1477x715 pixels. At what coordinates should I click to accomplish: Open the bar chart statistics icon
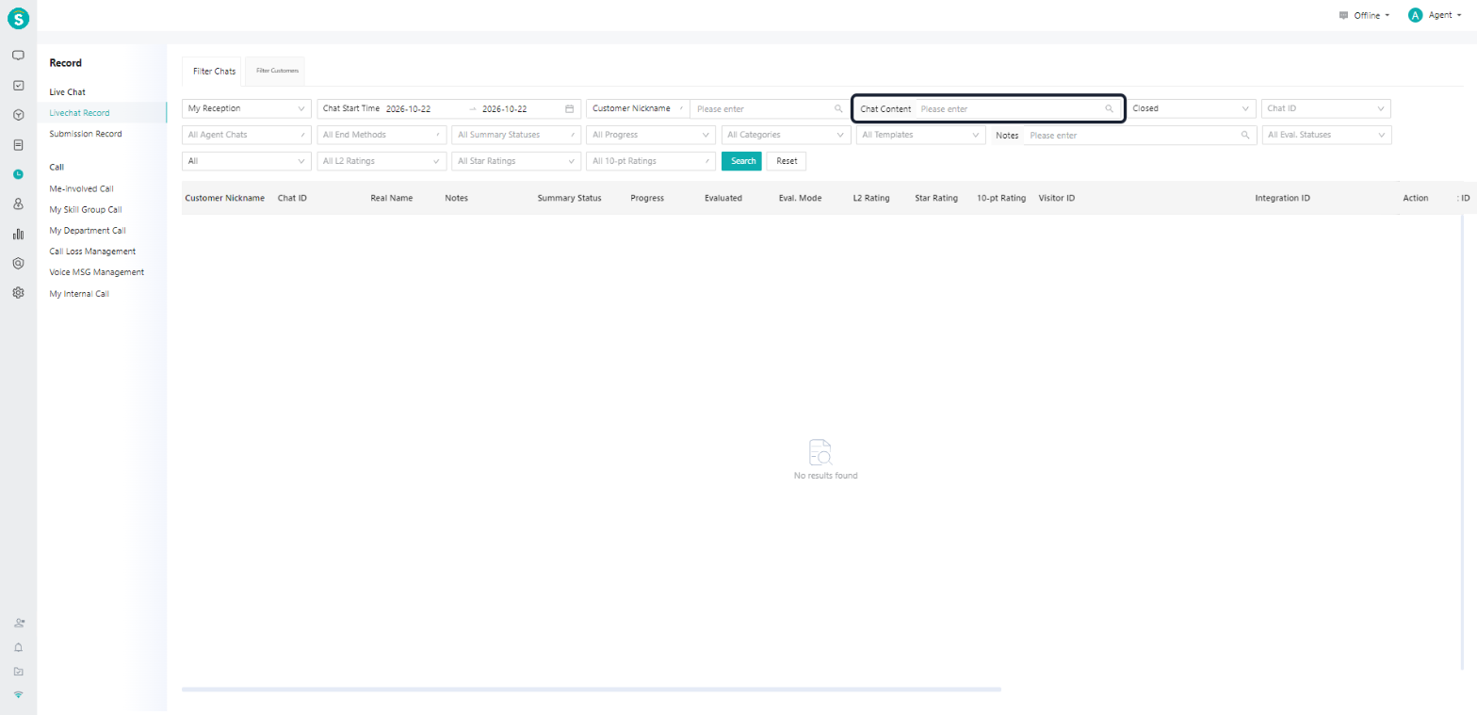[x=18, y=234]
